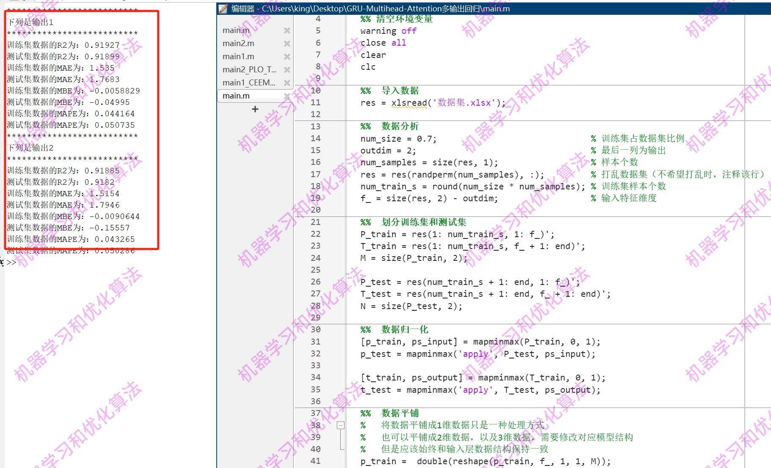The width and height of the screenshot is (771, 468).
Task: Close the main1.m tab with its X icon
Action: tap(287, 56)
